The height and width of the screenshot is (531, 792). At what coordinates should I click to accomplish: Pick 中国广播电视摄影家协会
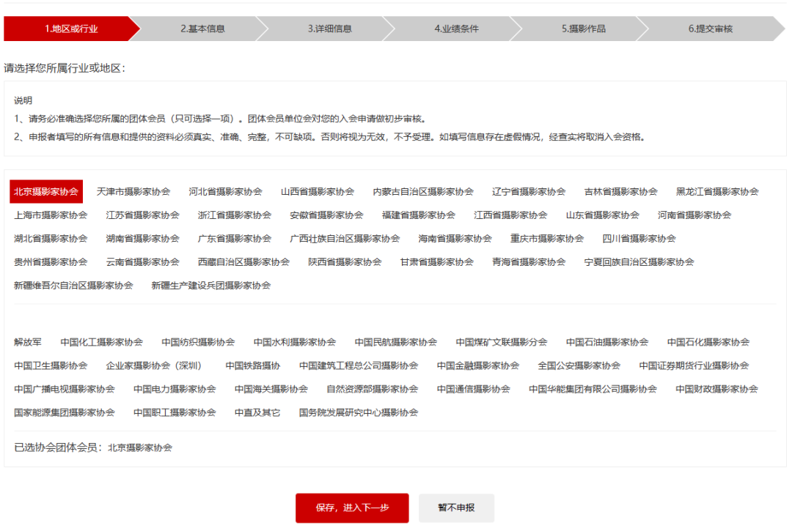pos(64,390)
